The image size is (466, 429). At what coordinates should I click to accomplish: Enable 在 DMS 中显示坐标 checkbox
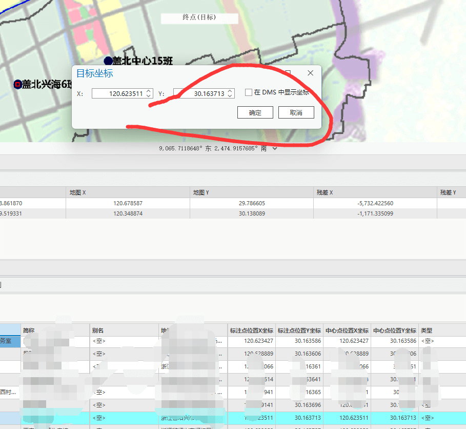[249, 92]
